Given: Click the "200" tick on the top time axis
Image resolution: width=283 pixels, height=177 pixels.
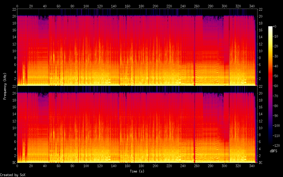Looking at the screenshot, I should [x=155, y=6].
